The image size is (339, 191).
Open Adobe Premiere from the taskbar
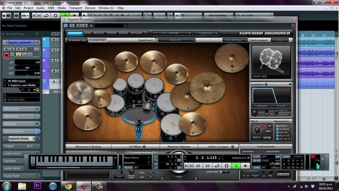[x=37, y=186]
